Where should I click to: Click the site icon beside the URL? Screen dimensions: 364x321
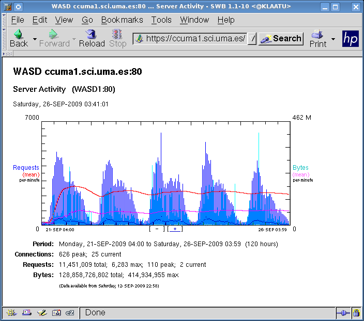(139, 39)
